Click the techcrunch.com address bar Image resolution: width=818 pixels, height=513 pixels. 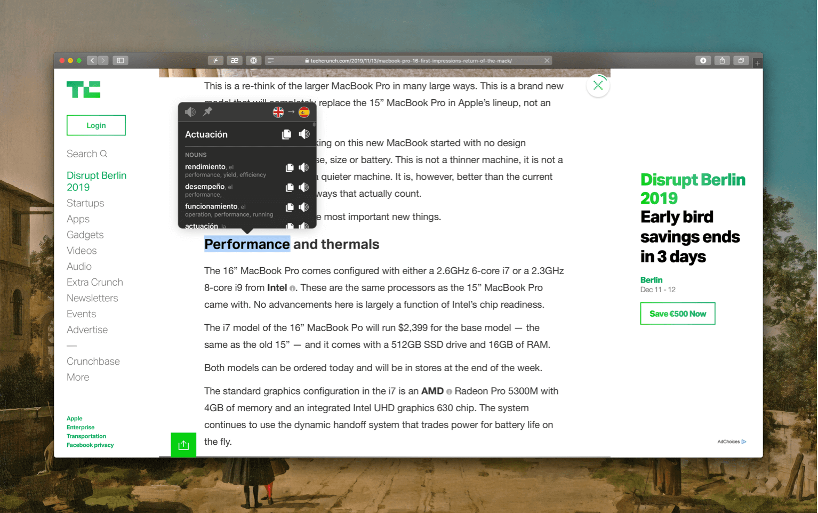pos(408,61)
